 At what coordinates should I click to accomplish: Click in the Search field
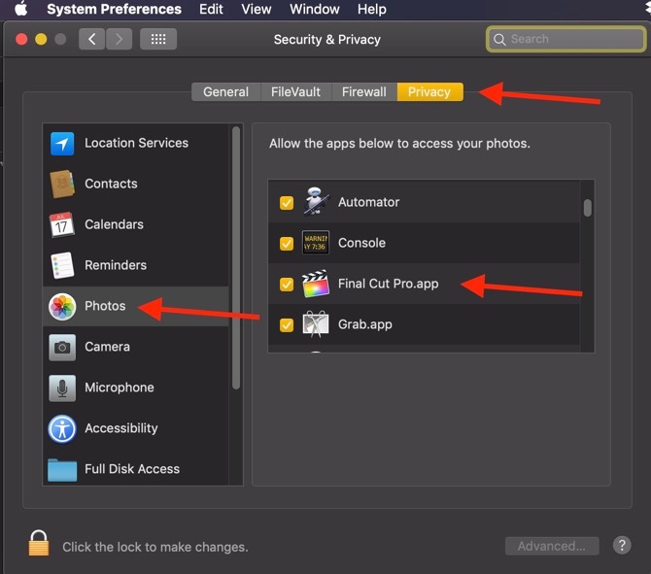[x=565, y=40]
